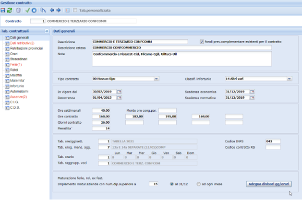This screenshot has width=302, height=200.
Task: Open C.D.S. tree item
Action: point(15,107)
